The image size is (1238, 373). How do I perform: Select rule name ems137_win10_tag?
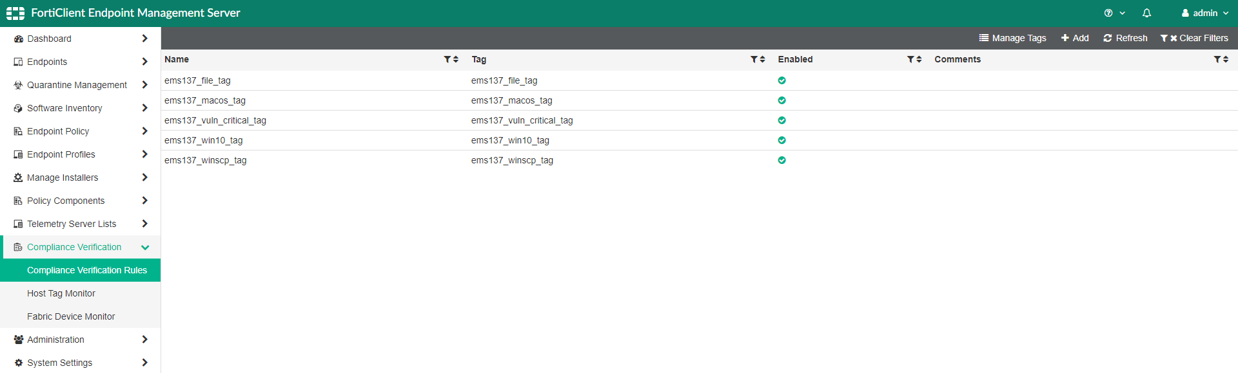point(204,140)
